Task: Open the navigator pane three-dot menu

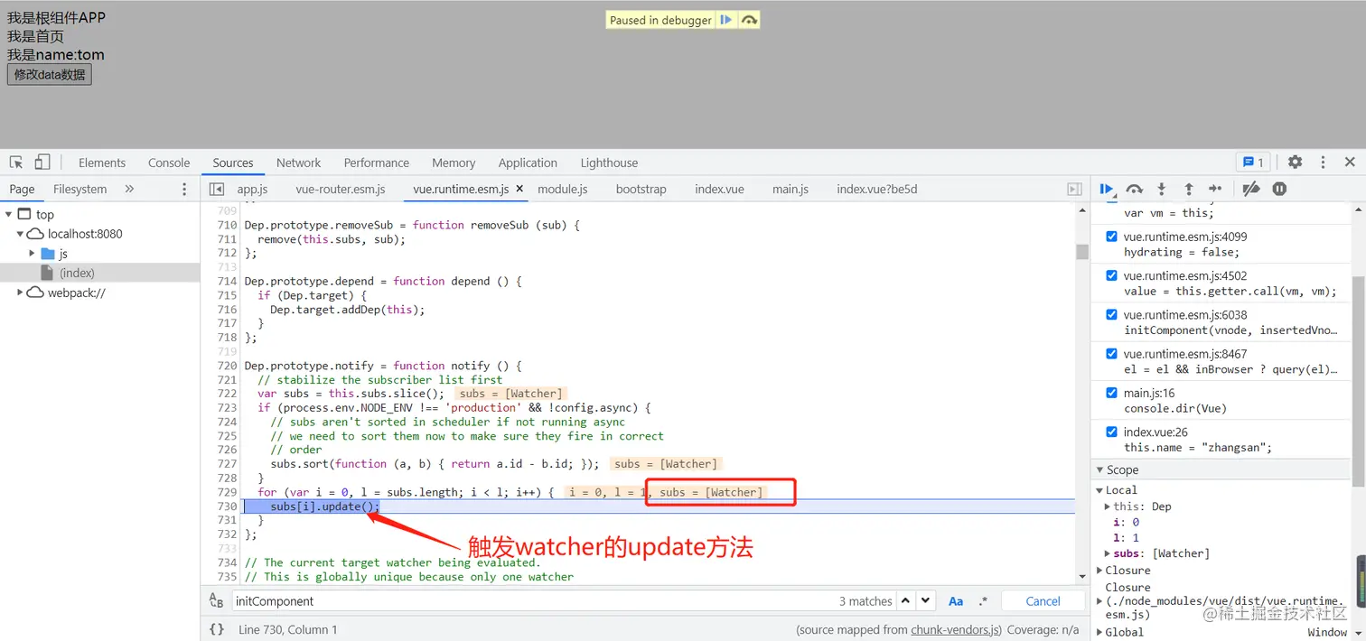Action: (x=184, y=189)
